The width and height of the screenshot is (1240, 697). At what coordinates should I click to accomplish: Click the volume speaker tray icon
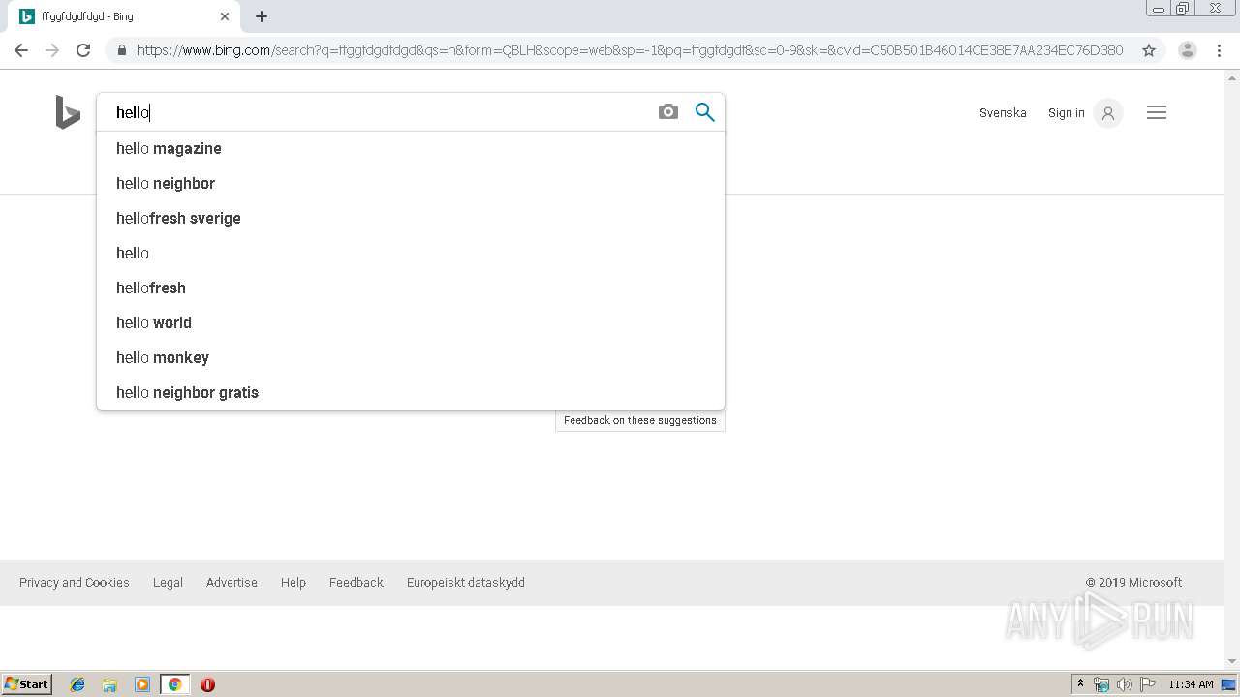coord(1125,684)
